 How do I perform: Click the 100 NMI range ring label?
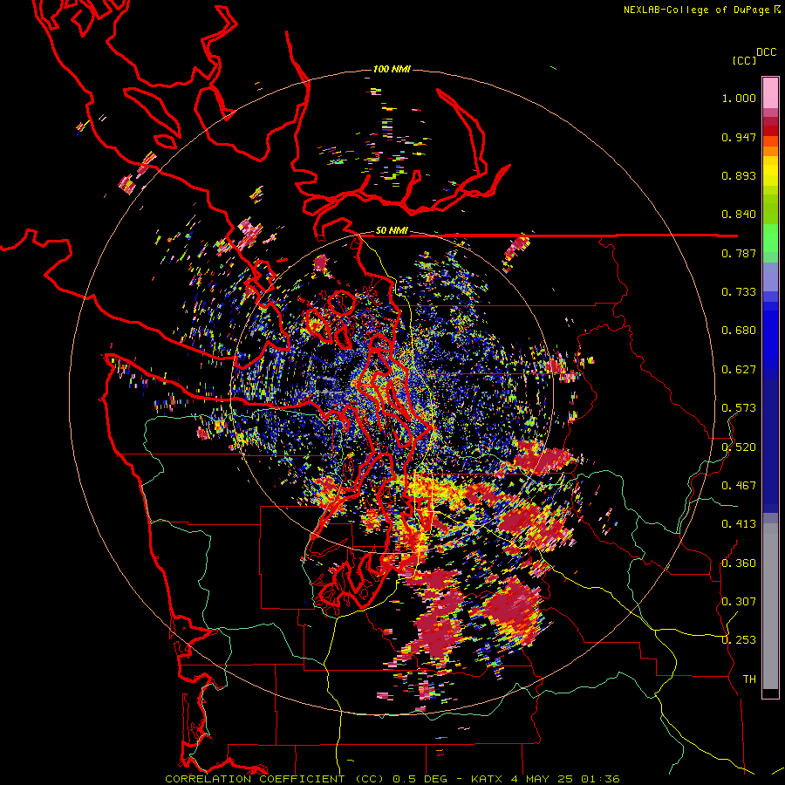(392, 69)
